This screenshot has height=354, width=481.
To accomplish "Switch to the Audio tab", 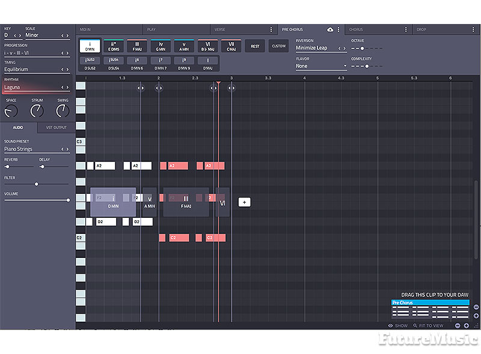I will [18, 127].
